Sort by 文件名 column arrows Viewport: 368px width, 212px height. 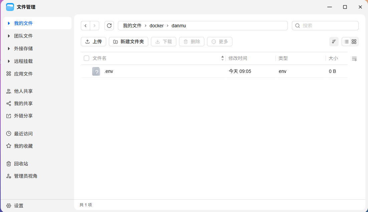click(222, 58)
